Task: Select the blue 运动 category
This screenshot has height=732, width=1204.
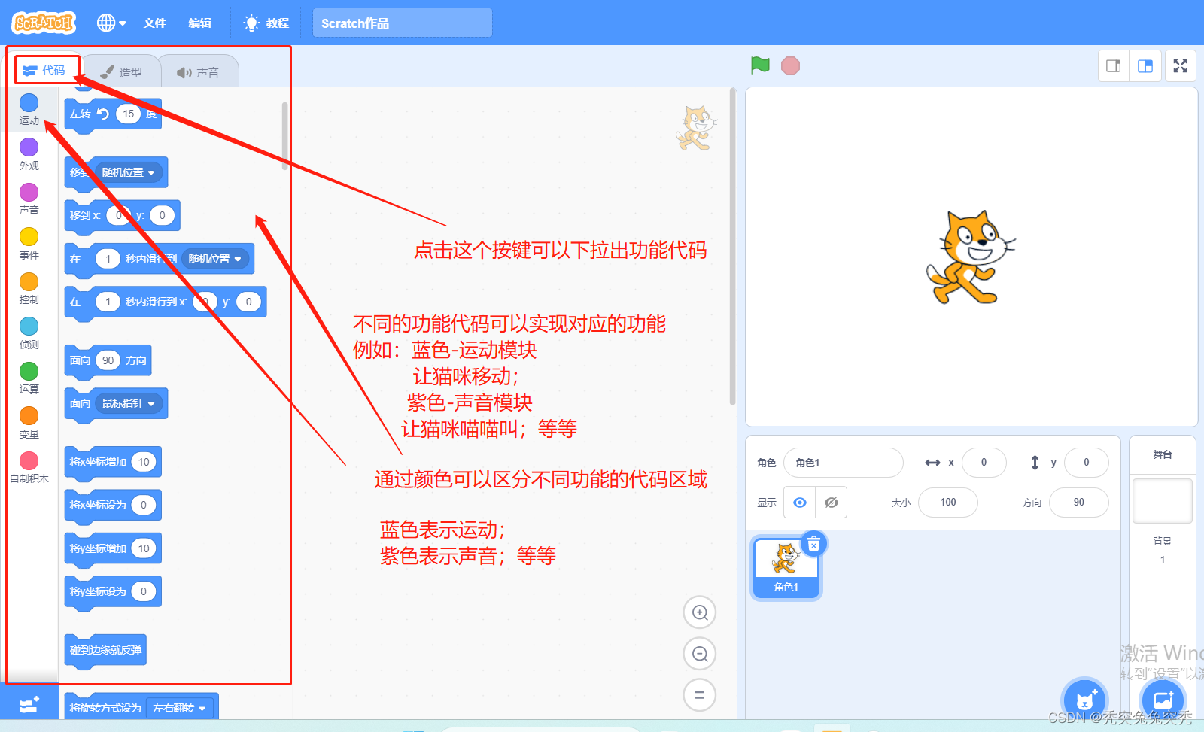Action: [x=29, y=109]
